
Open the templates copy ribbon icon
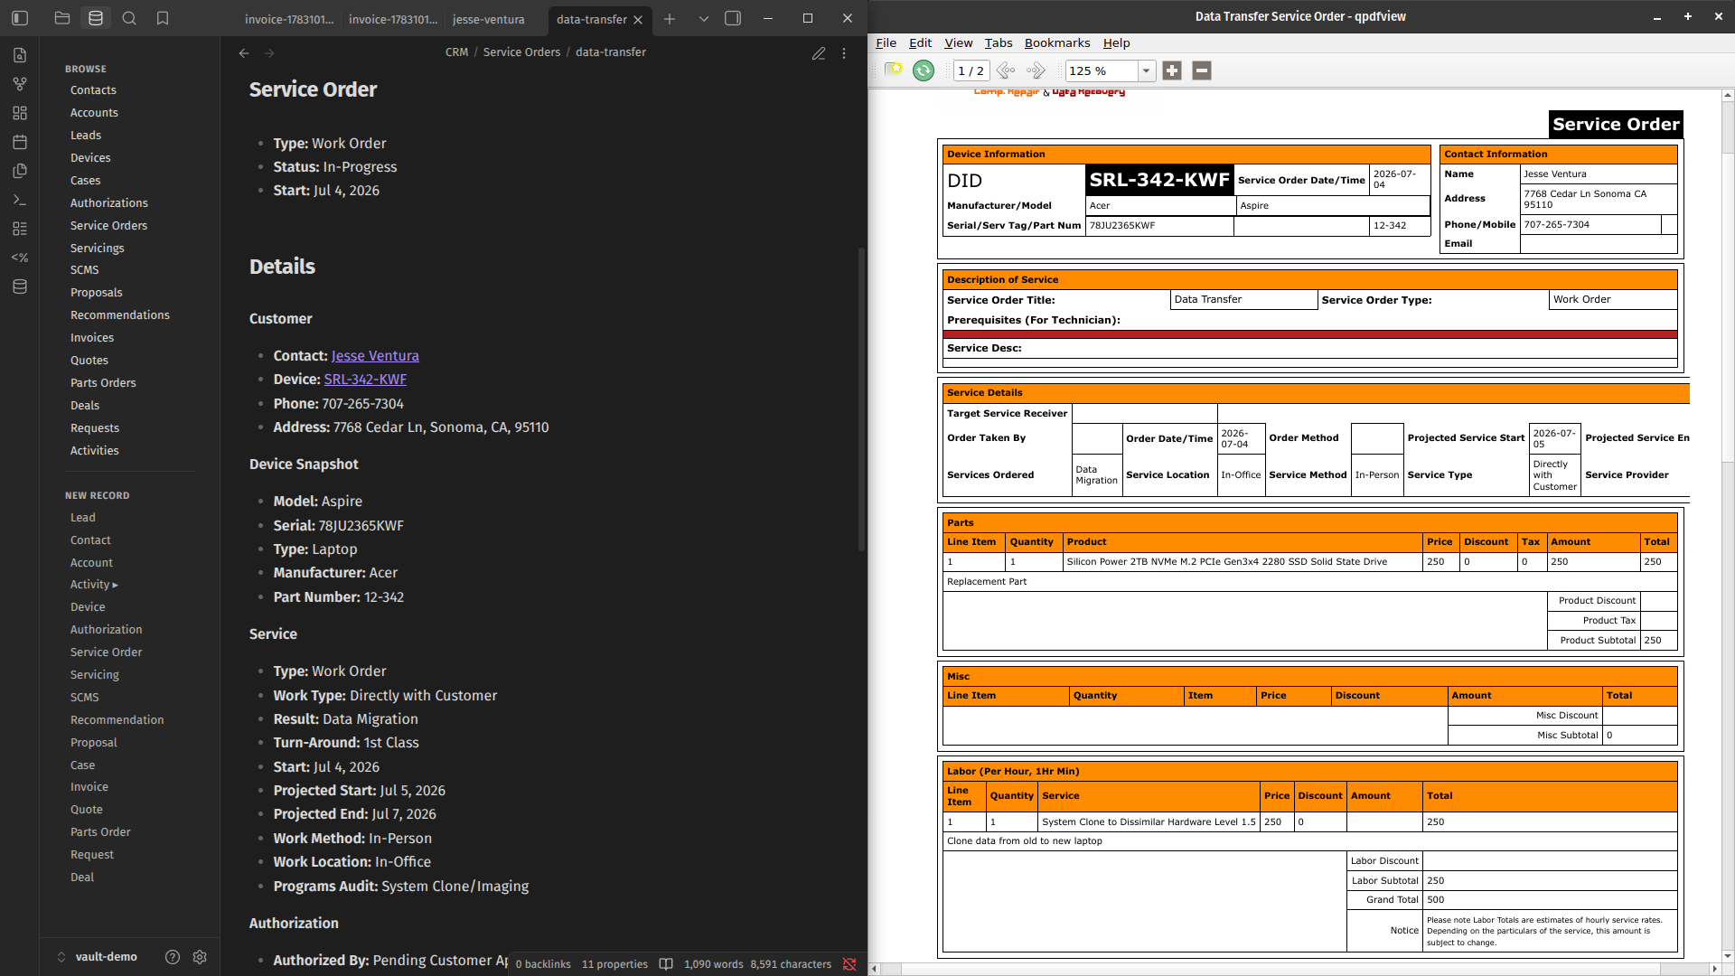(x=20, y=171)
